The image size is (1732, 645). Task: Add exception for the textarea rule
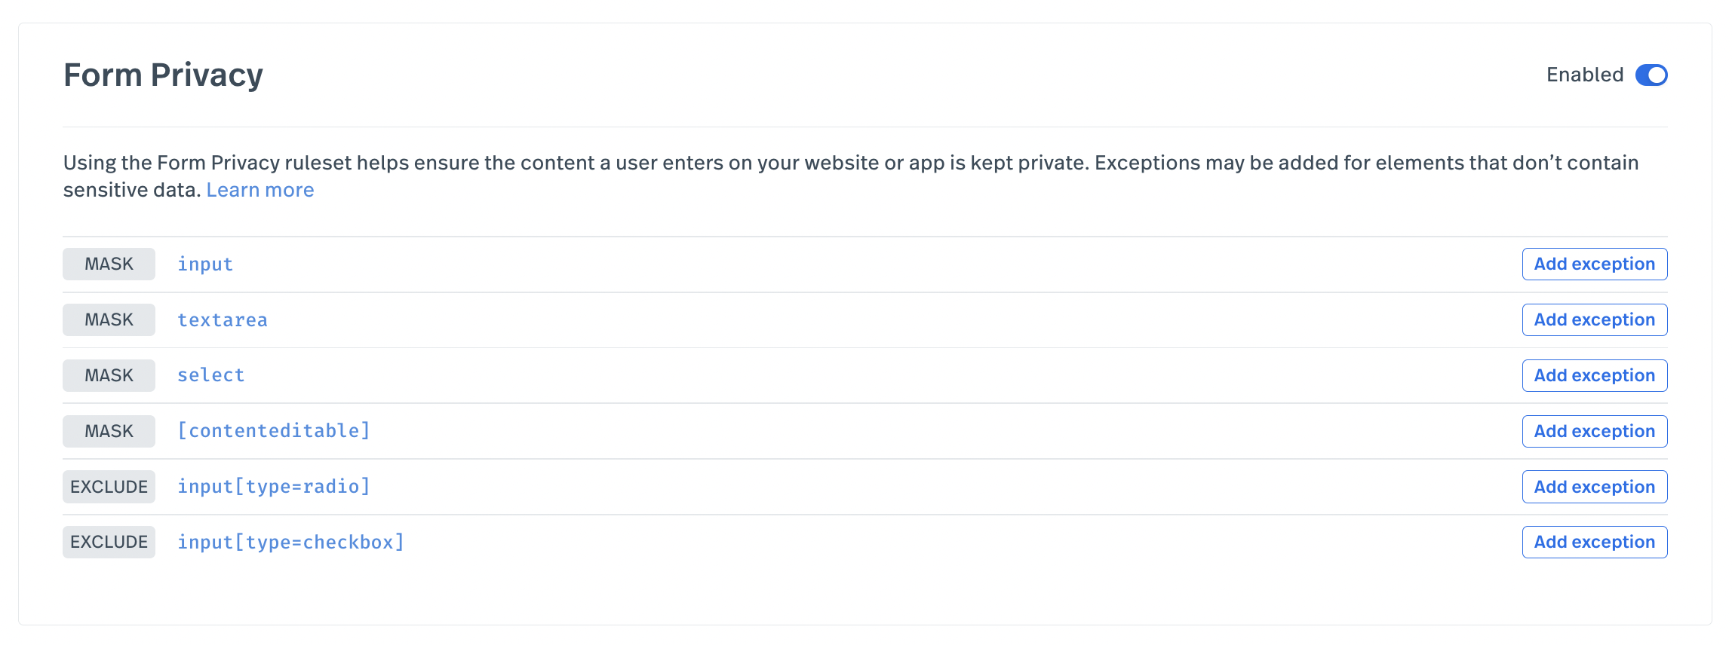1594,319
